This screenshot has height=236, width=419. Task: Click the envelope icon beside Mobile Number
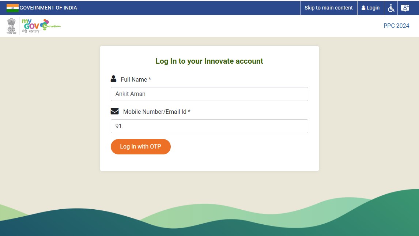[x=115, y=111]
